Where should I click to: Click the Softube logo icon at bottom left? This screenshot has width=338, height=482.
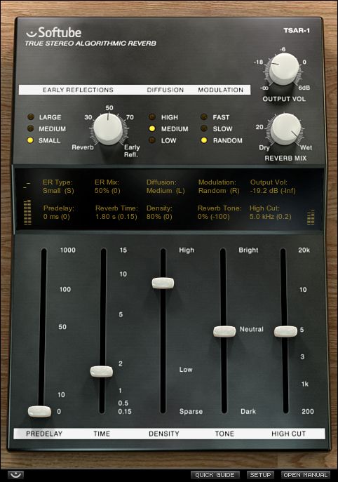[x=15, y=475]
